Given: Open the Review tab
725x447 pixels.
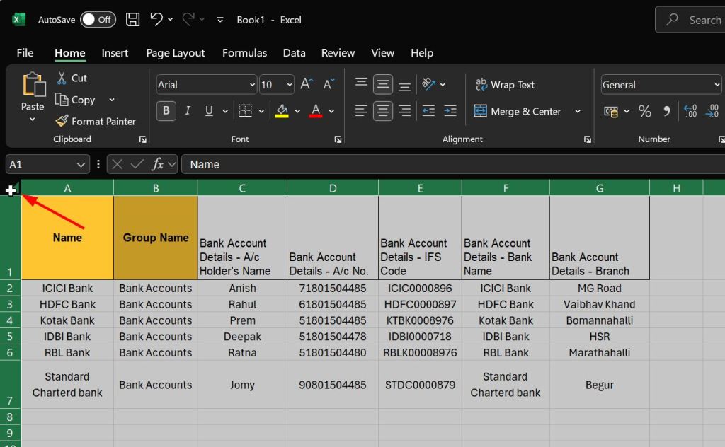Looking at the screenshot, I should click(x=338, y=53).
